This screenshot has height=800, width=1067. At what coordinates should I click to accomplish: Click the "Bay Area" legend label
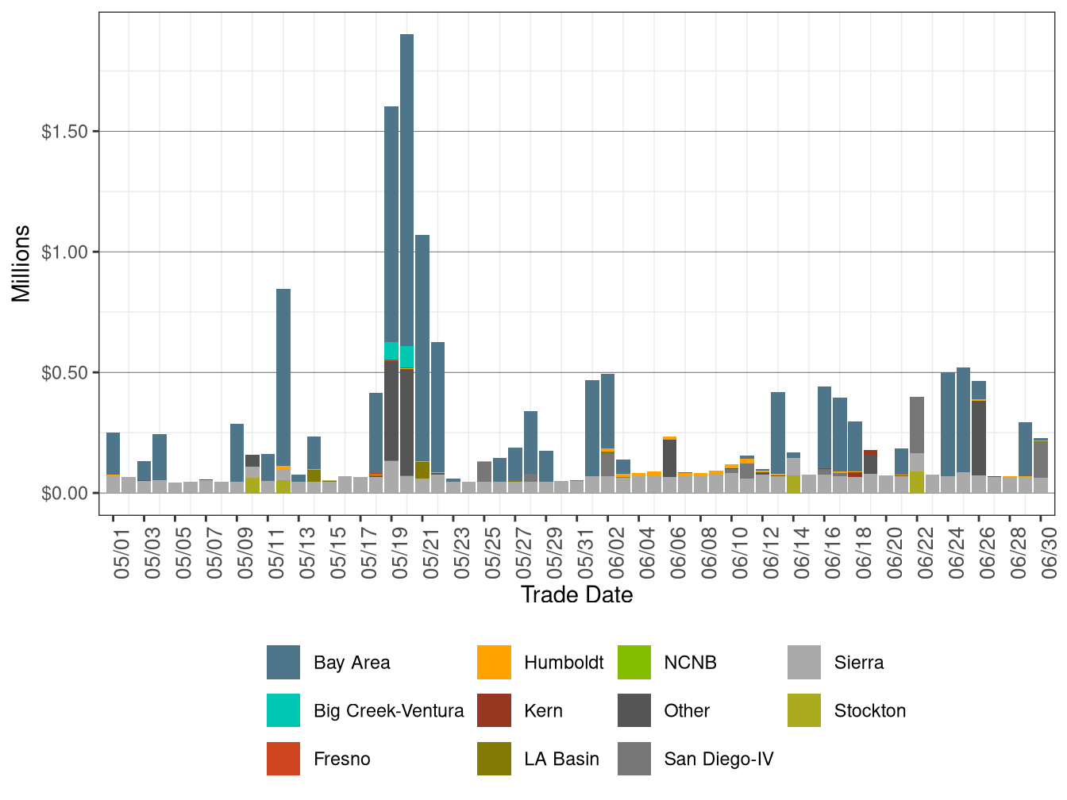[x=352, y=663]
